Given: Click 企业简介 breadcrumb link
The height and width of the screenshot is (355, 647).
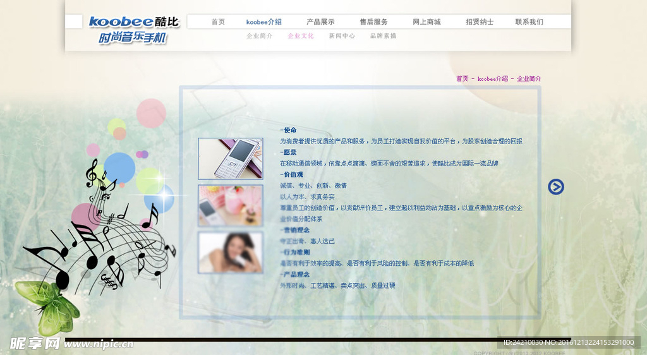Looking at the screenshot, I should (529, 79).
